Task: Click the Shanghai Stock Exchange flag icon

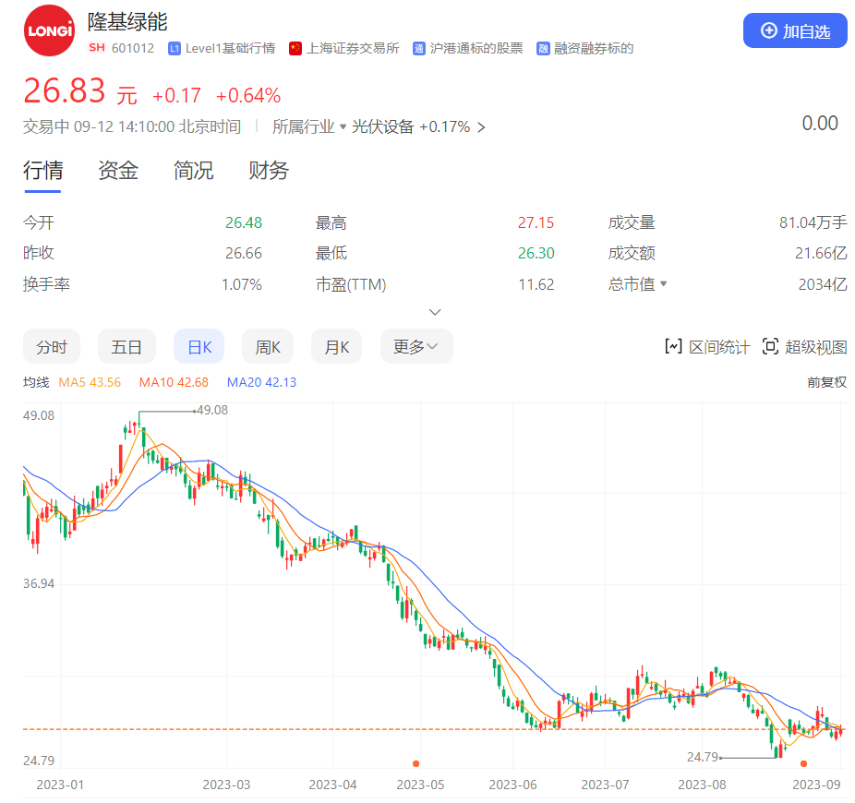Action: tap(295, 48)
